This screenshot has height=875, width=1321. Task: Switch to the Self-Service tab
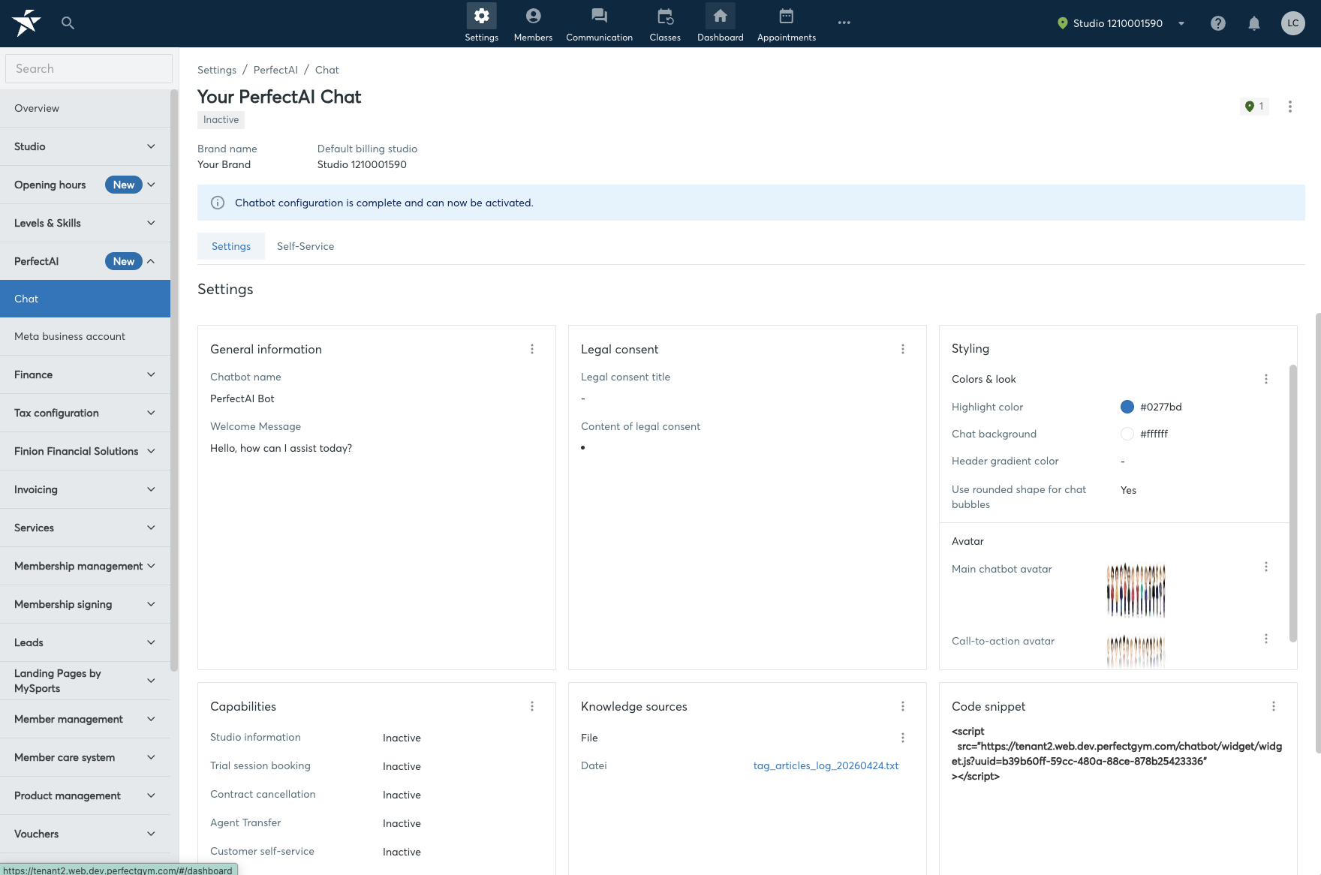click(x=305, y=246)
